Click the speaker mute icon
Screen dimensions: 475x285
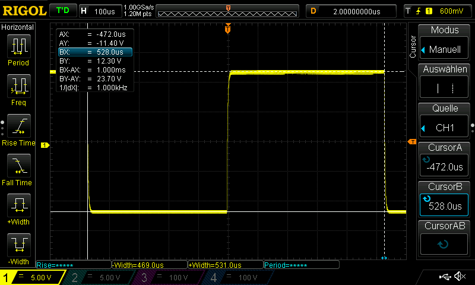click(x=460, y=277)
